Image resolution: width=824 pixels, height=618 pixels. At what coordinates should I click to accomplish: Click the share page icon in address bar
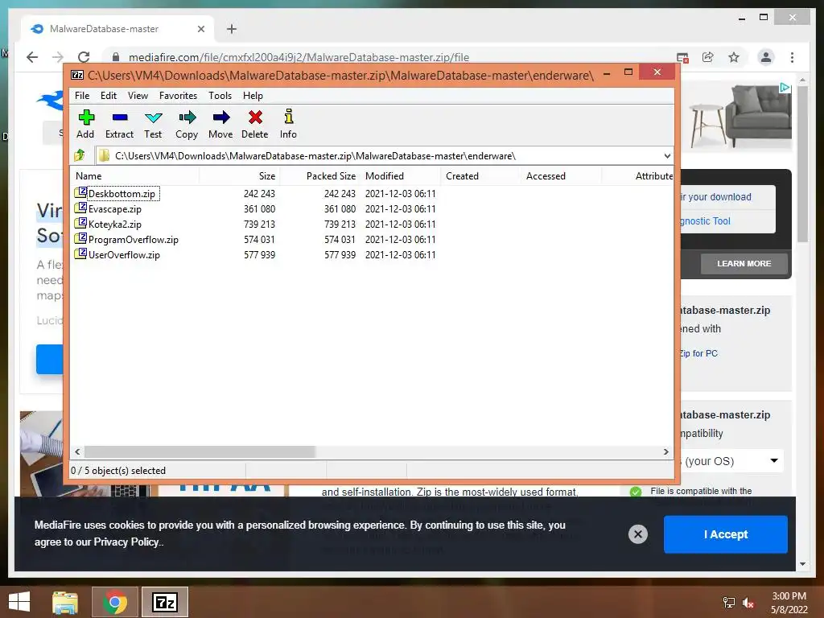tap(708, 57)
